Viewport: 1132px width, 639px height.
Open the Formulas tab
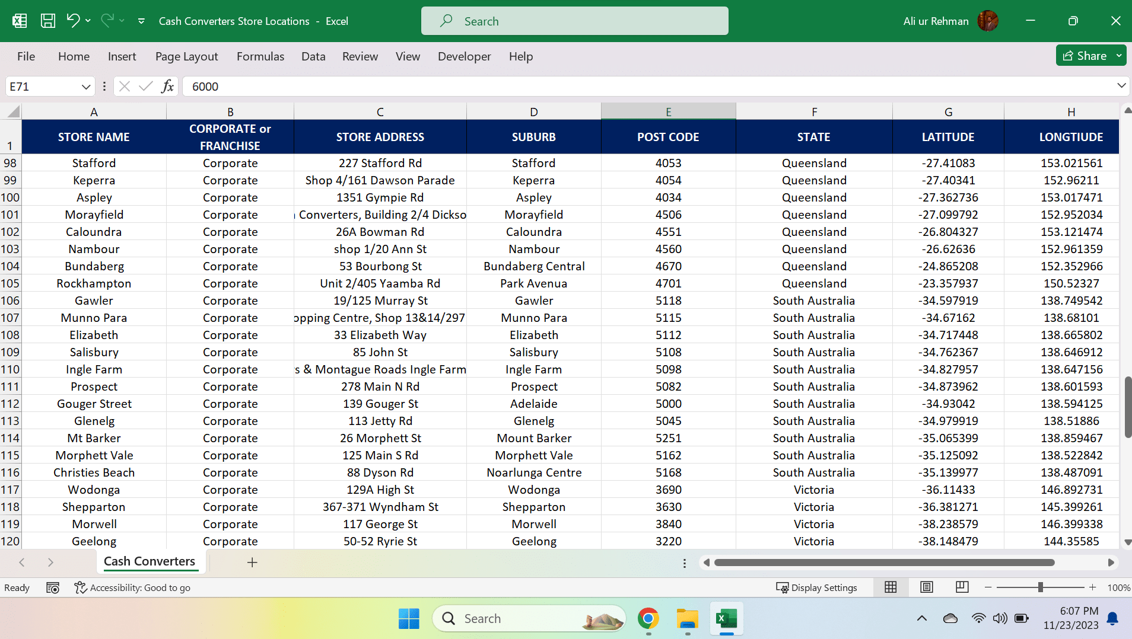pos(260,56)
